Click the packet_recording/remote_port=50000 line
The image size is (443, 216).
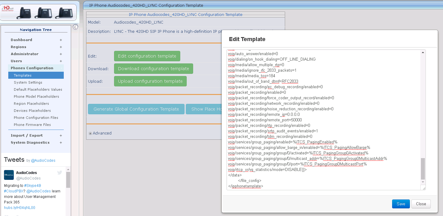pos(265,120)
